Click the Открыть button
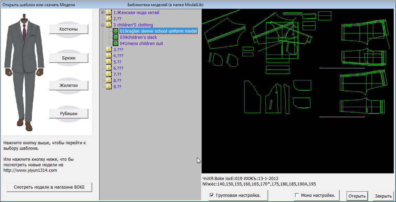The width and height of the screenshot is (396, 202). pyautogui.click(x=357, y=196)
